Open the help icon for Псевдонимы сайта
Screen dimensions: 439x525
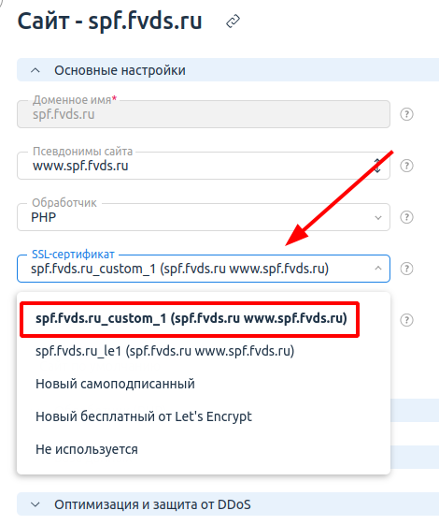click(x=406, y=166)
